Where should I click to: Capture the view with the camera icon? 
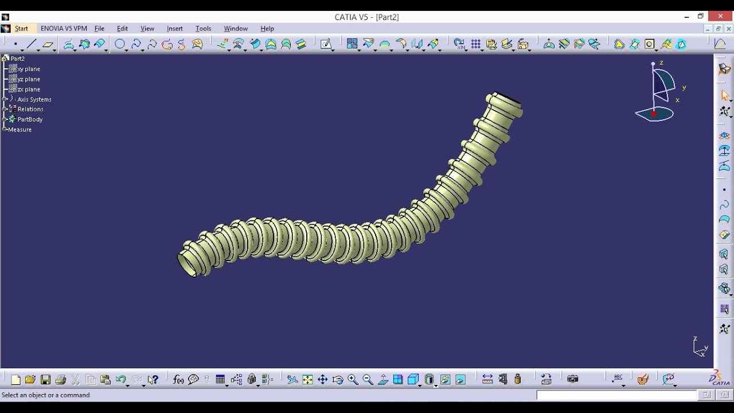(572, 379)
